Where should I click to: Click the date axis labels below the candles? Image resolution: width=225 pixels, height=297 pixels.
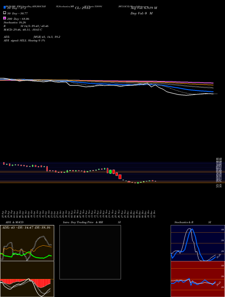click(x=79, y=214)
